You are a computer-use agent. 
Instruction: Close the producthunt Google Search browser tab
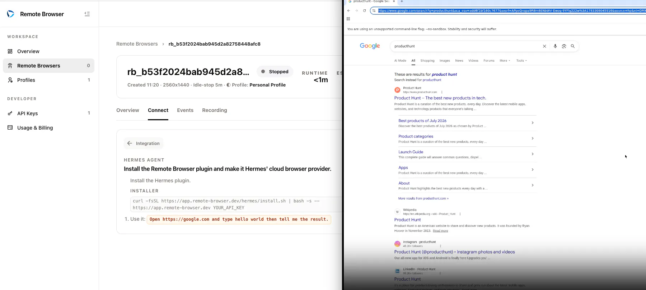point(394,1)
